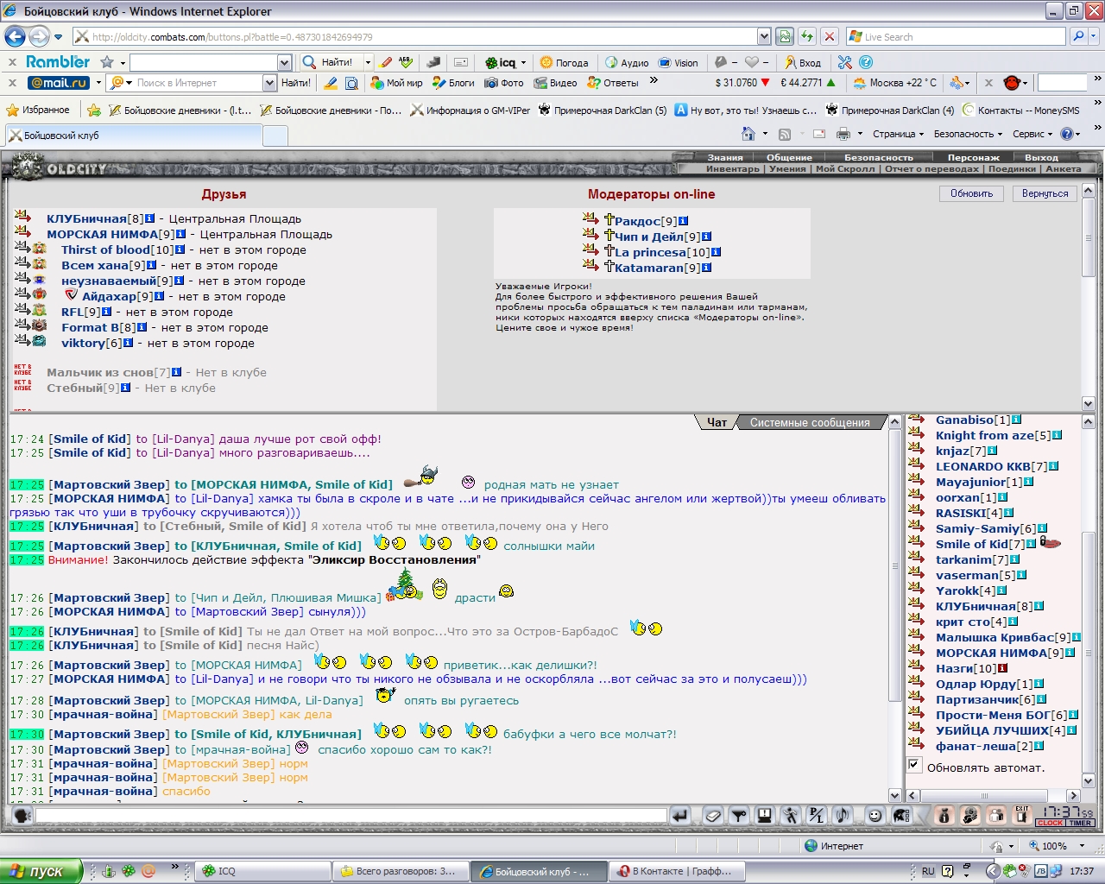Click the Обновить button

[971, 193]
